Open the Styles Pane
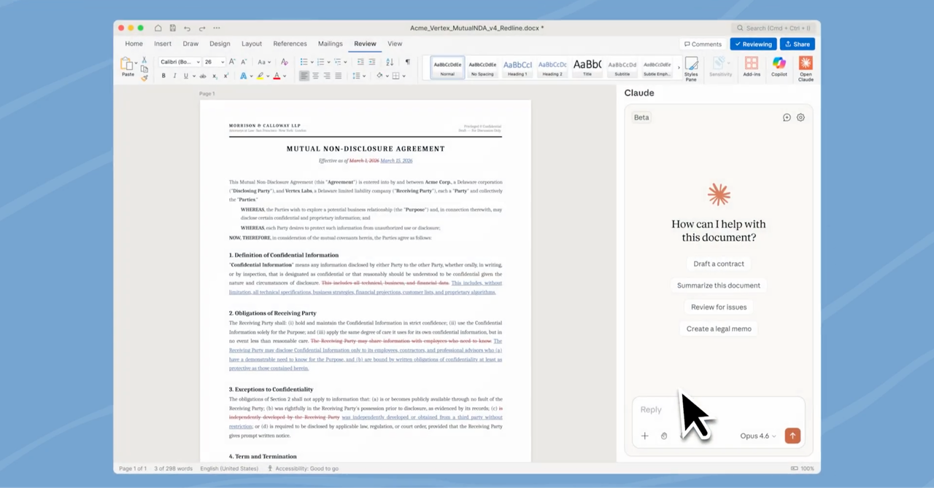Screen dimensions: 934x488 [x=691, y=68]
